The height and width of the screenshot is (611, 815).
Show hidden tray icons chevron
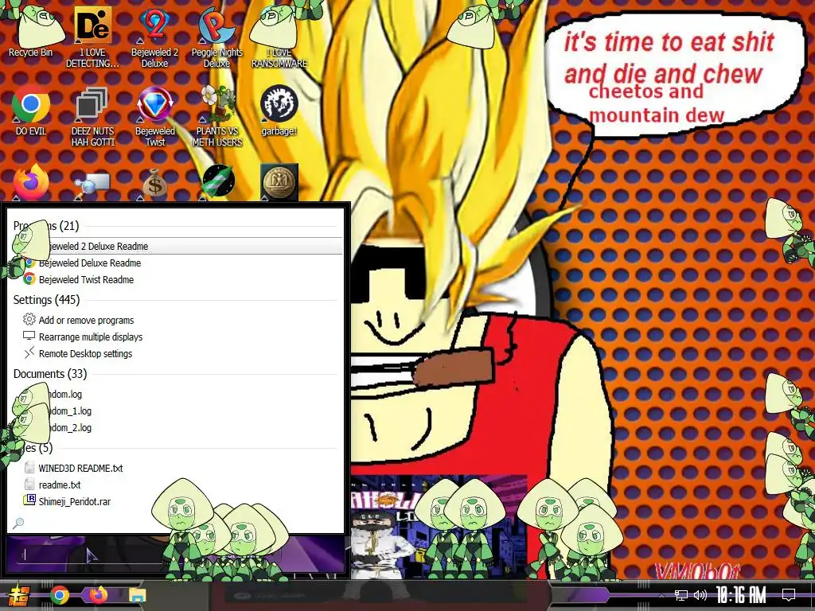click(661, 595)
